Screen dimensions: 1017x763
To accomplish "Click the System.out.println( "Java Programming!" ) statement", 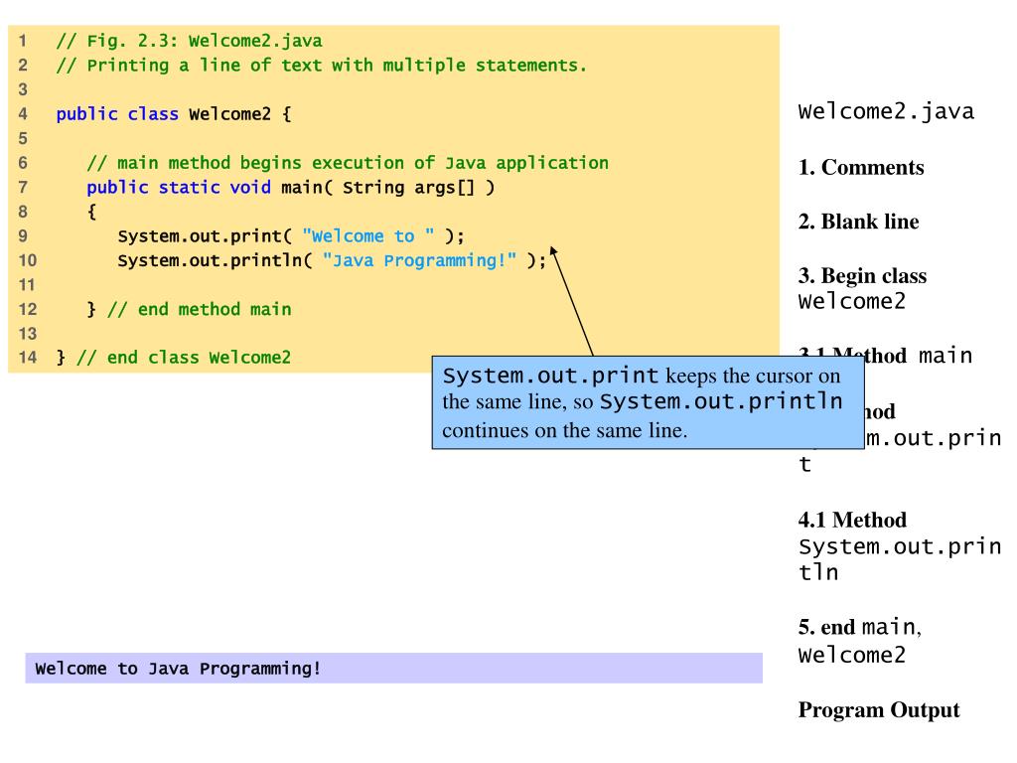I will coord(332,261).
